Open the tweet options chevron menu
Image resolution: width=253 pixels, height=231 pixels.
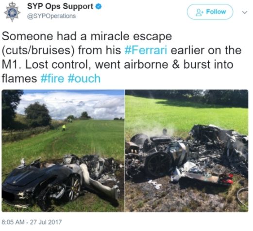click(244, 12)
